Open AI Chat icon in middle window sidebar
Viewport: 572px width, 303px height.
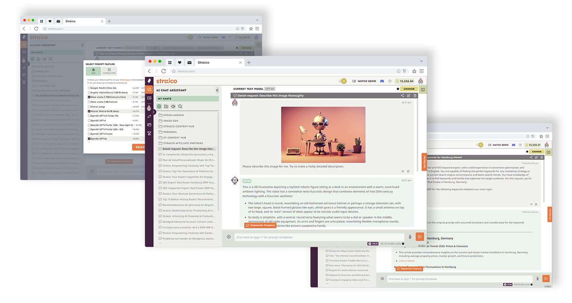pos(149,90)
